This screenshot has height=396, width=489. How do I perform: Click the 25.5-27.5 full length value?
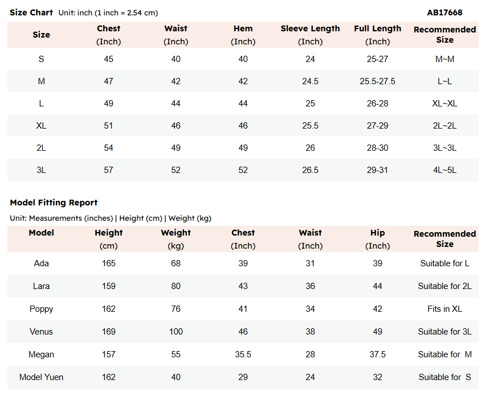[377, 81]
